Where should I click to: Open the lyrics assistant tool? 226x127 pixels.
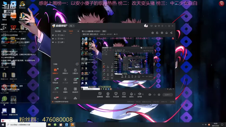[75, 90]
